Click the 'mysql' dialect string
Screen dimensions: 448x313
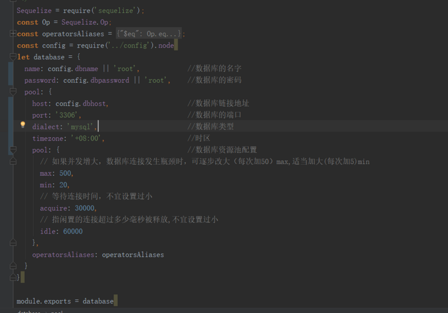tap(81, 127)
